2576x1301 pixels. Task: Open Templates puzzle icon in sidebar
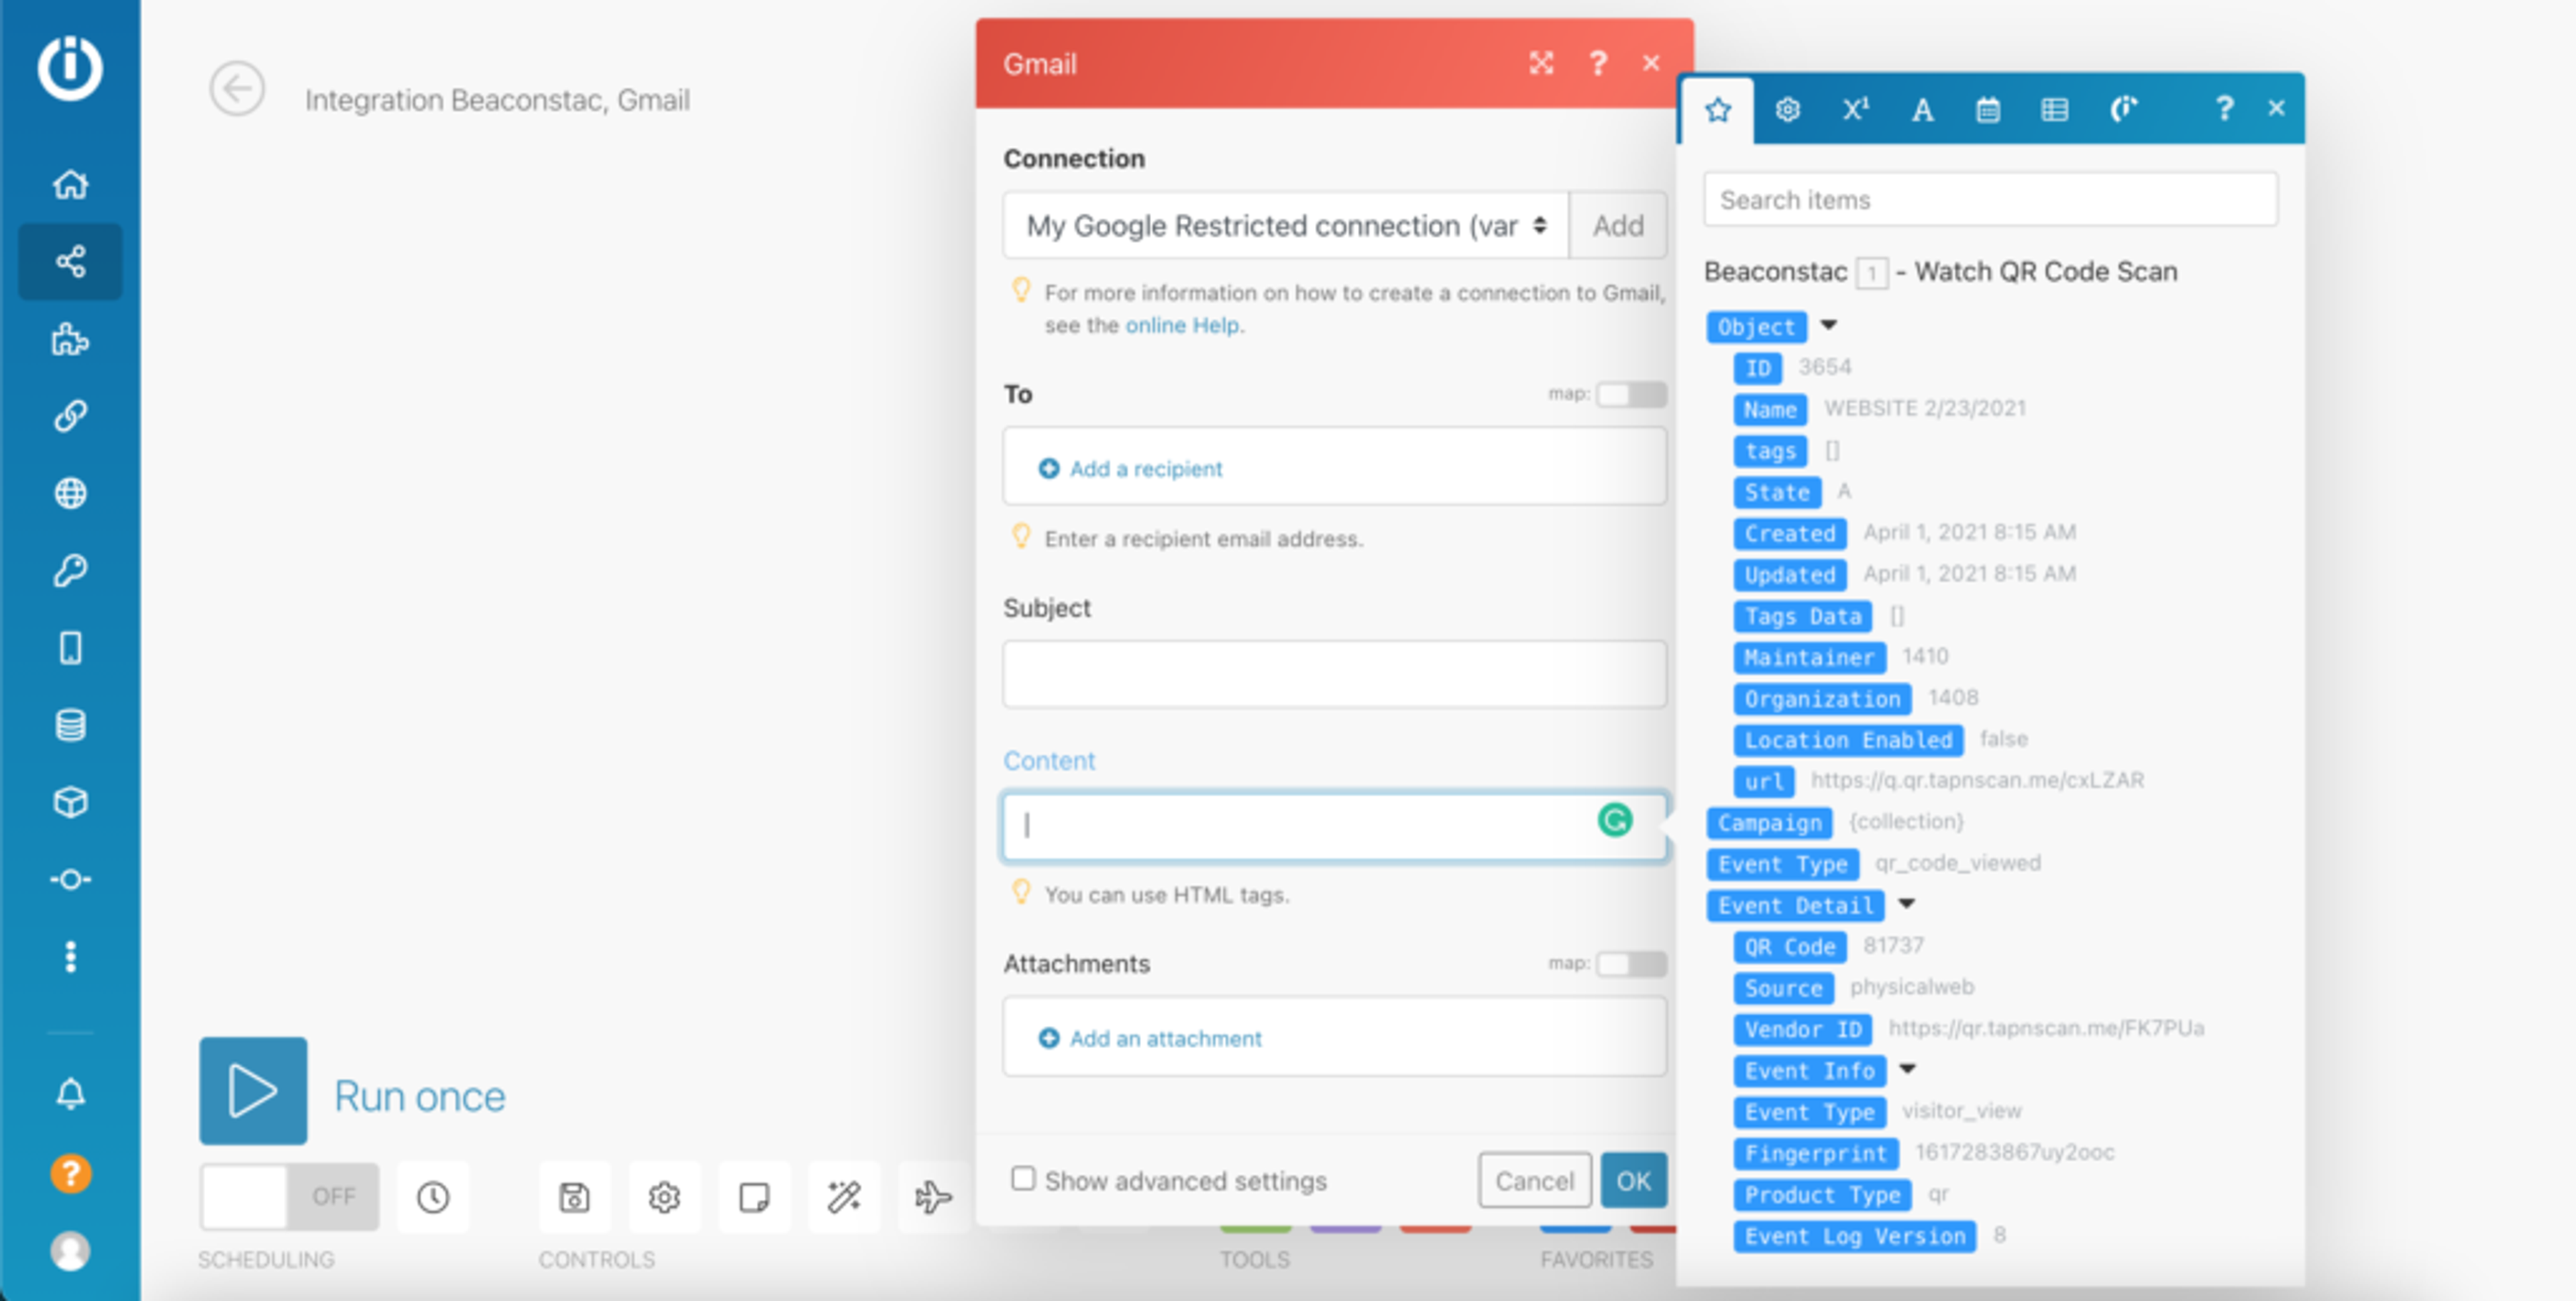tap(70, 340)
